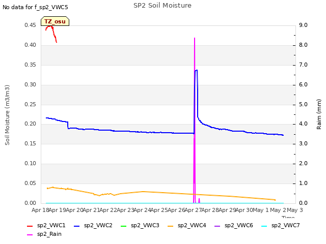
Task: Click the sp2_VWC6 legend entry
Action: (x=234, y=225)
